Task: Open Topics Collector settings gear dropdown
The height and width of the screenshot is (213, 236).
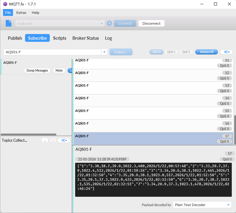Action: [x=64, y=140]
